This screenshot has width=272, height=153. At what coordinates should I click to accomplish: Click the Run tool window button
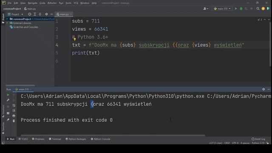point(11,139)
